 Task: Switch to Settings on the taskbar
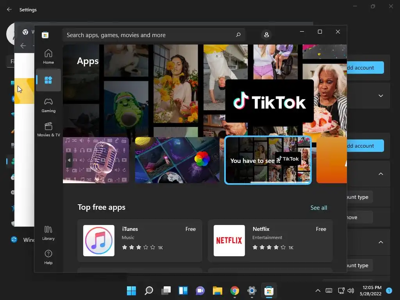click(x=252, y=291)
